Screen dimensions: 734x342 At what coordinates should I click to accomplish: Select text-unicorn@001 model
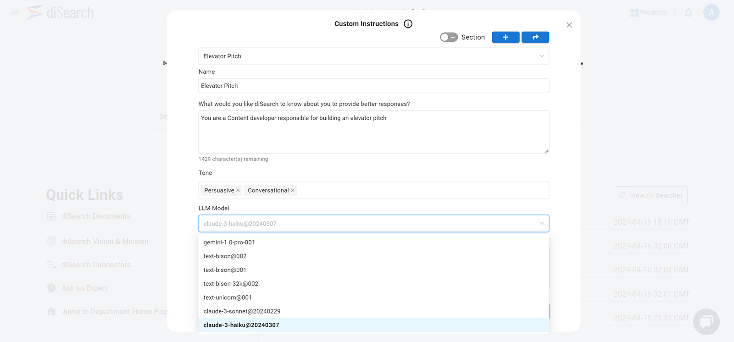coord(374,297)
